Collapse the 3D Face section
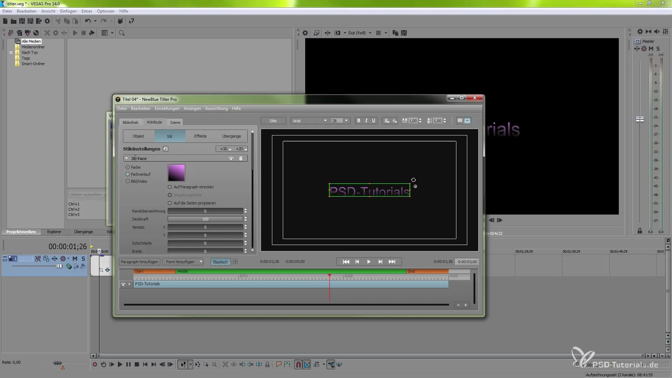This screenshot has height=378, width=672. point(127,159)
